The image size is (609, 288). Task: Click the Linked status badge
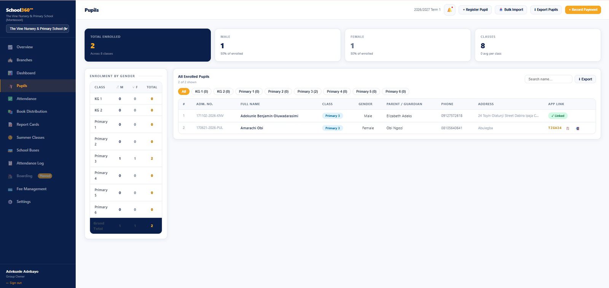pyautogui.click(x=558, y=116)
